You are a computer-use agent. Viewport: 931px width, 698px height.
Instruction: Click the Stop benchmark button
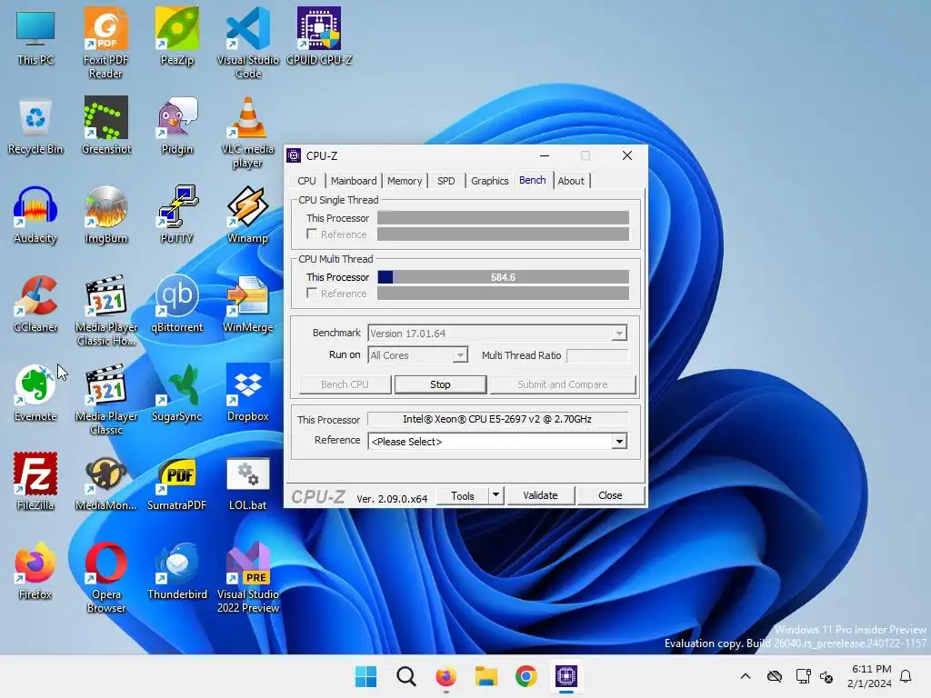coord(441,384)
